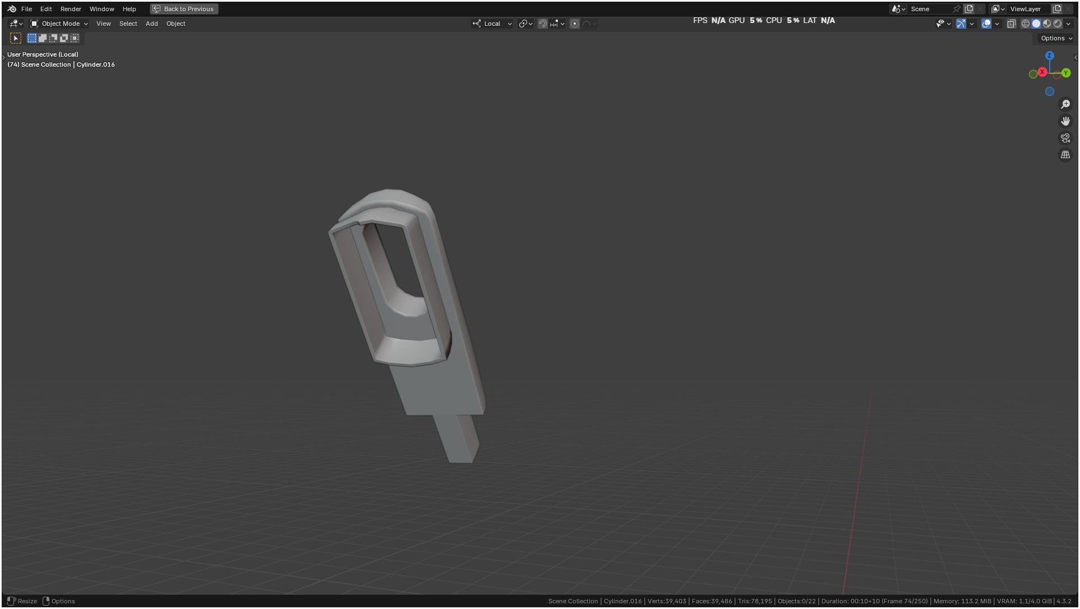Toggle viewport overlays off
The image size is (1080, 609).
click(x=986, y=24)
